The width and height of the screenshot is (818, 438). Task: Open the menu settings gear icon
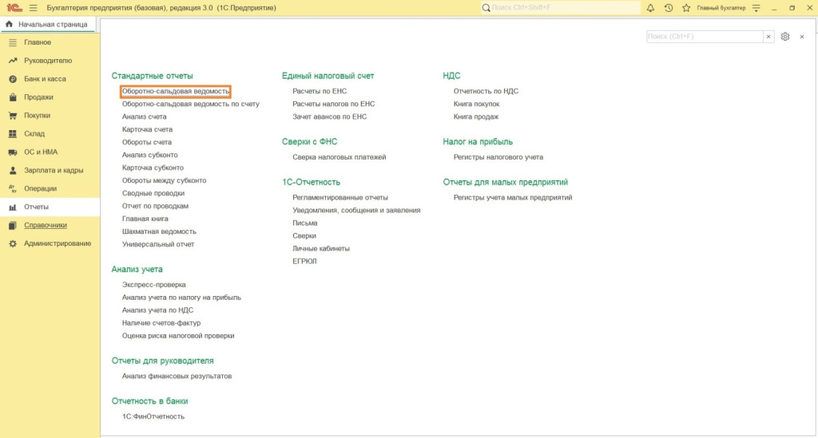(785, 37)
